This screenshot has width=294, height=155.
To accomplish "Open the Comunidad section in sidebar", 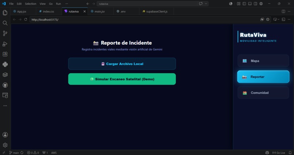I will pos(263,93).
